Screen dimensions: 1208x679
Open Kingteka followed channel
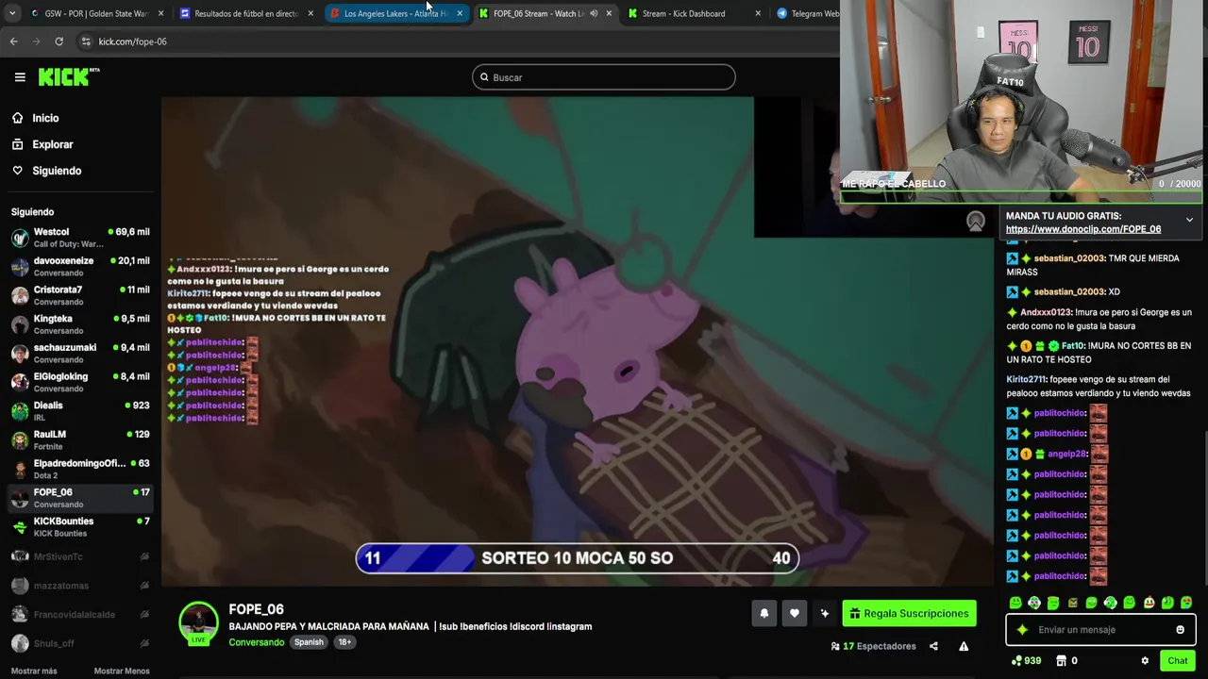[x=80, y=324]
